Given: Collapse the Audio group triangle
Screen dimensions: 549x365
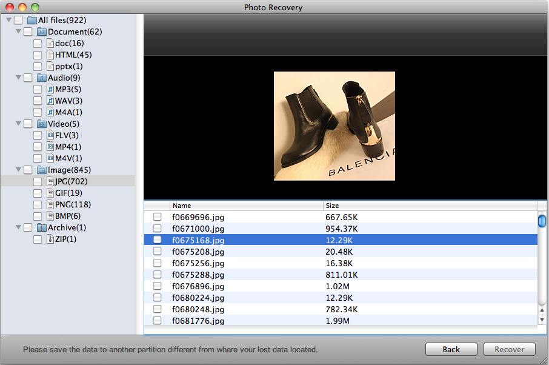Looking at the screenshot, I should pos(19,78).
